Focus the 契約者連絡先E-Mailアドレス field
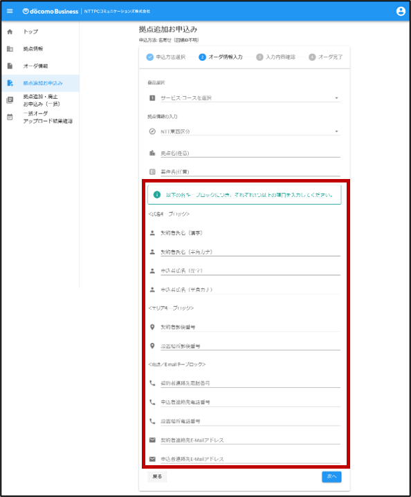The width and height of the screenshot is (411, 497). tap(250, 440)
